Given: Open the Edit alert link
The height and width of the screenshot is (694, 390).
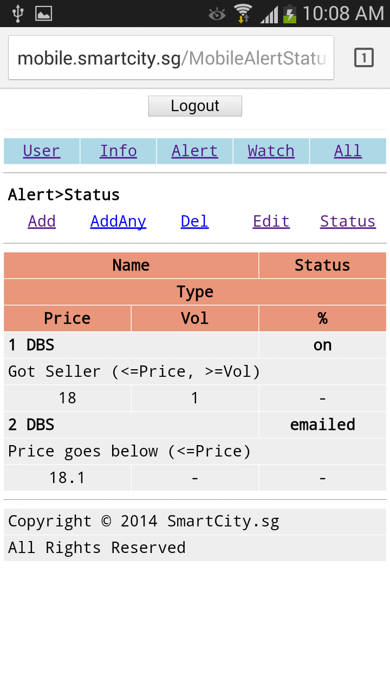Looking at the screenshot, I should (x=271, y=221).
